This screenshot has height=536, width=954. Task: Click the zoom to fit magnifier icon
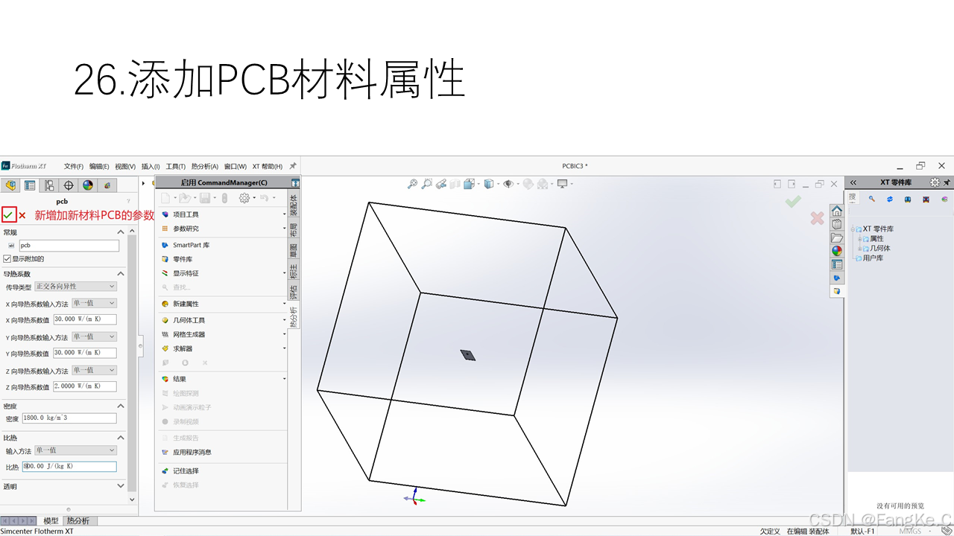[x=412, y=184]
